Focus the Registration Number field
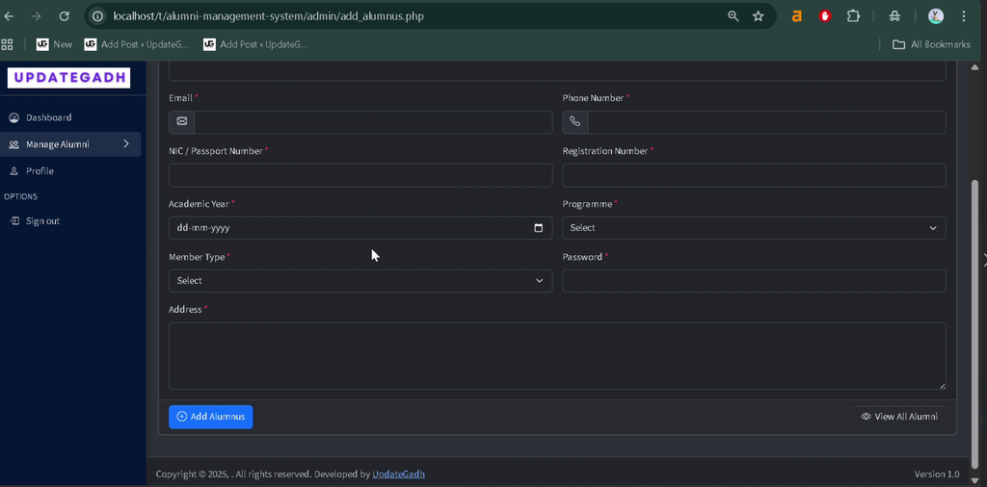 pos(754,175)
